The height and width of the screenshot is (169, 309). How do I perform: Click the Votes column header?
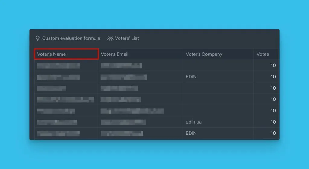pyautogui.click(x=263, y=54)
